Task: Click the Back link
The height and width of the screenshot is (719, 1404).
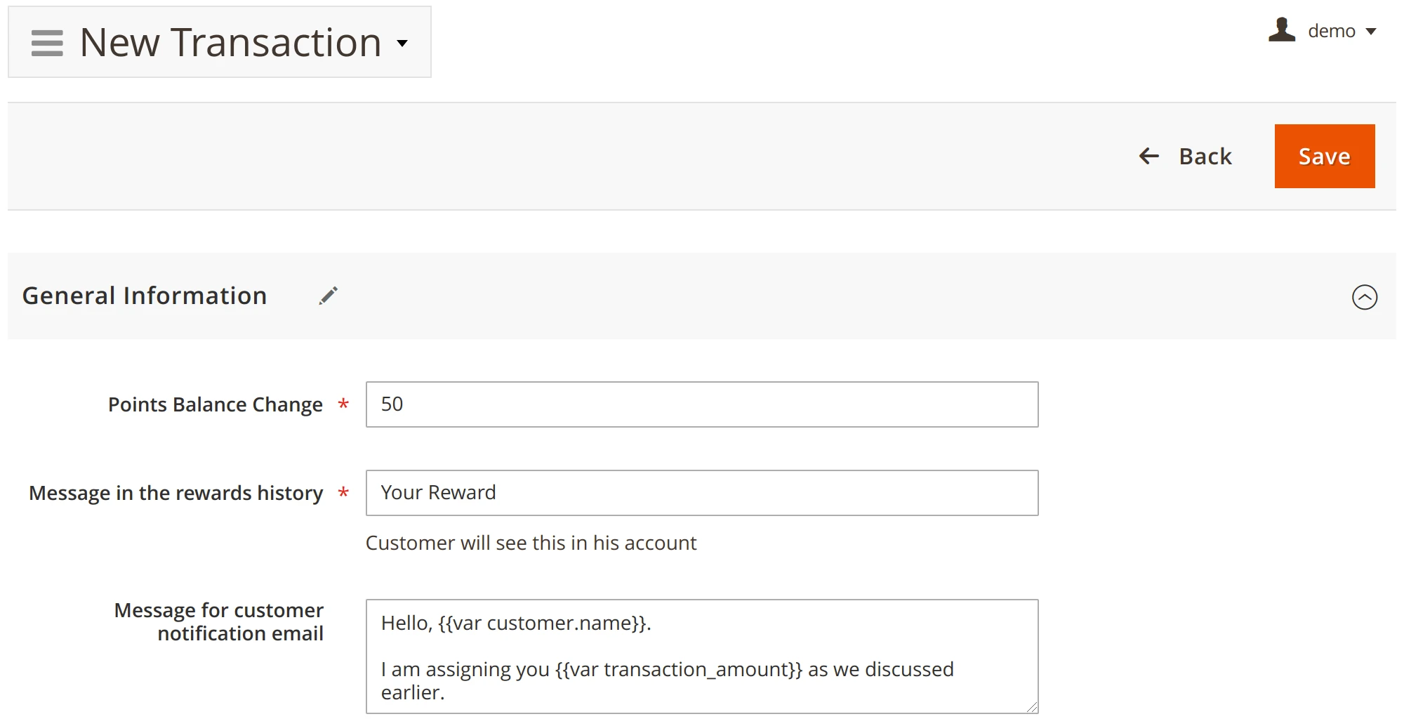Action: 1205,156
